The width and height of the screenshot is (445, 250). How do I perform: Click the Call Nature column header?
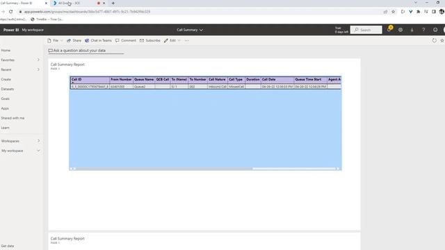[218, 80]
